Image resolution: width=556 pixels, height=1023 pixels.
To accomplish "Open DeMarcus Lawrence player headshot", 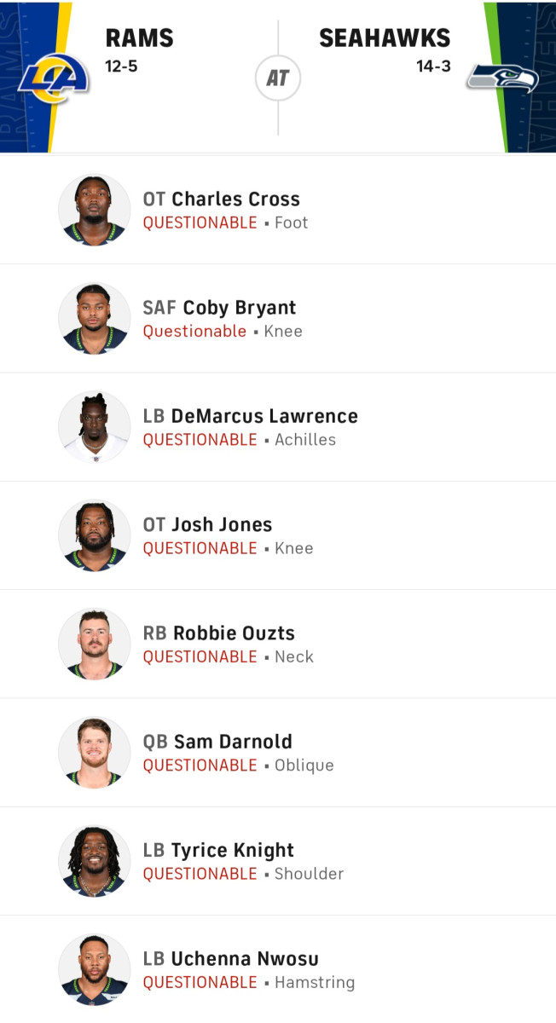I will (94, 426).
